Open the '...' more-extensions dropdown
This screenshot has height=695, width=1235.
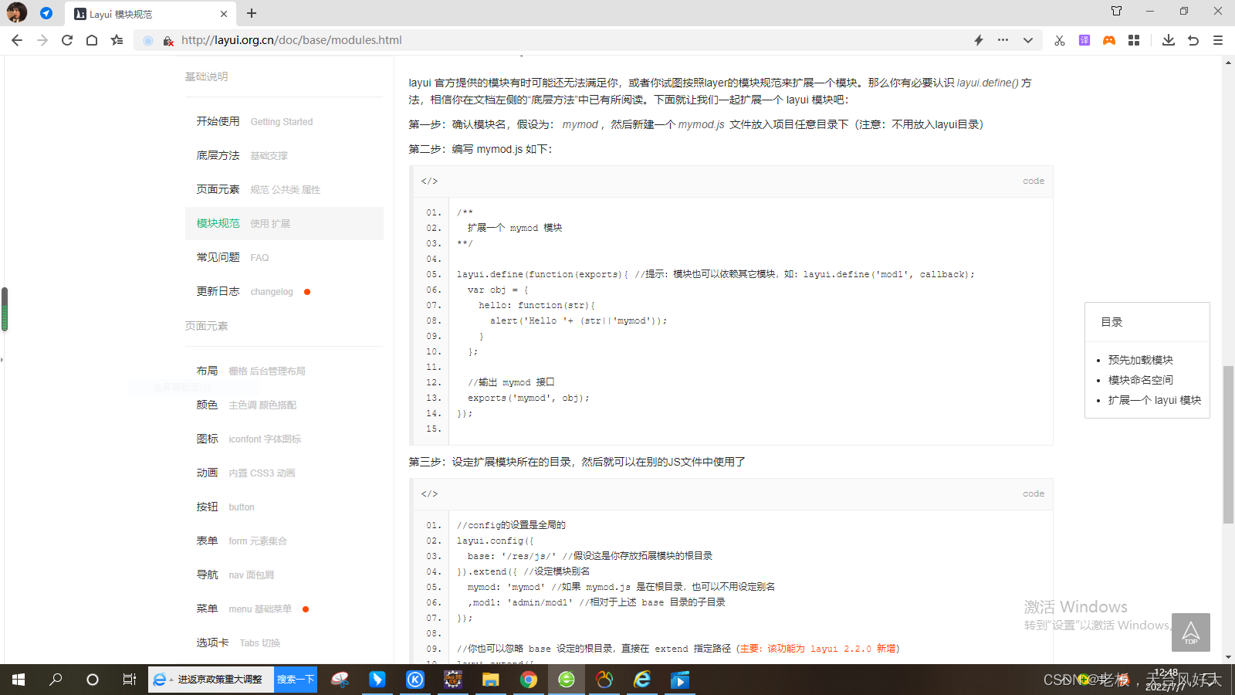[x=1002, y=40]
